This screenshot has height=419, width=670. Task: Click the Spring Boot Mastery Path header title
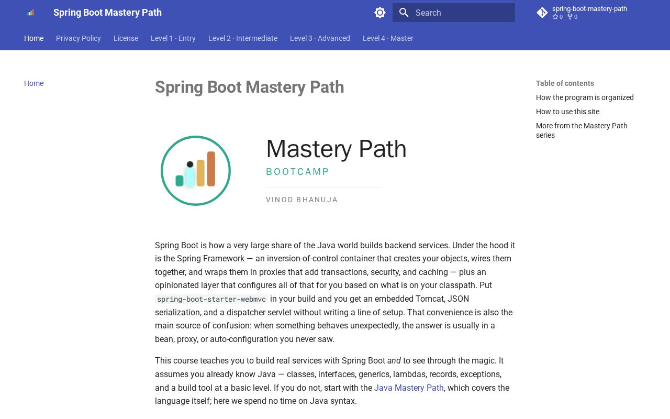(x=107, y=13)
